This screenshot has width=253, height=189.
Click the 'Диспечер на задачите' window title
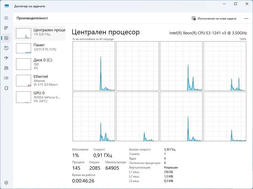click(x=30, y=6)
